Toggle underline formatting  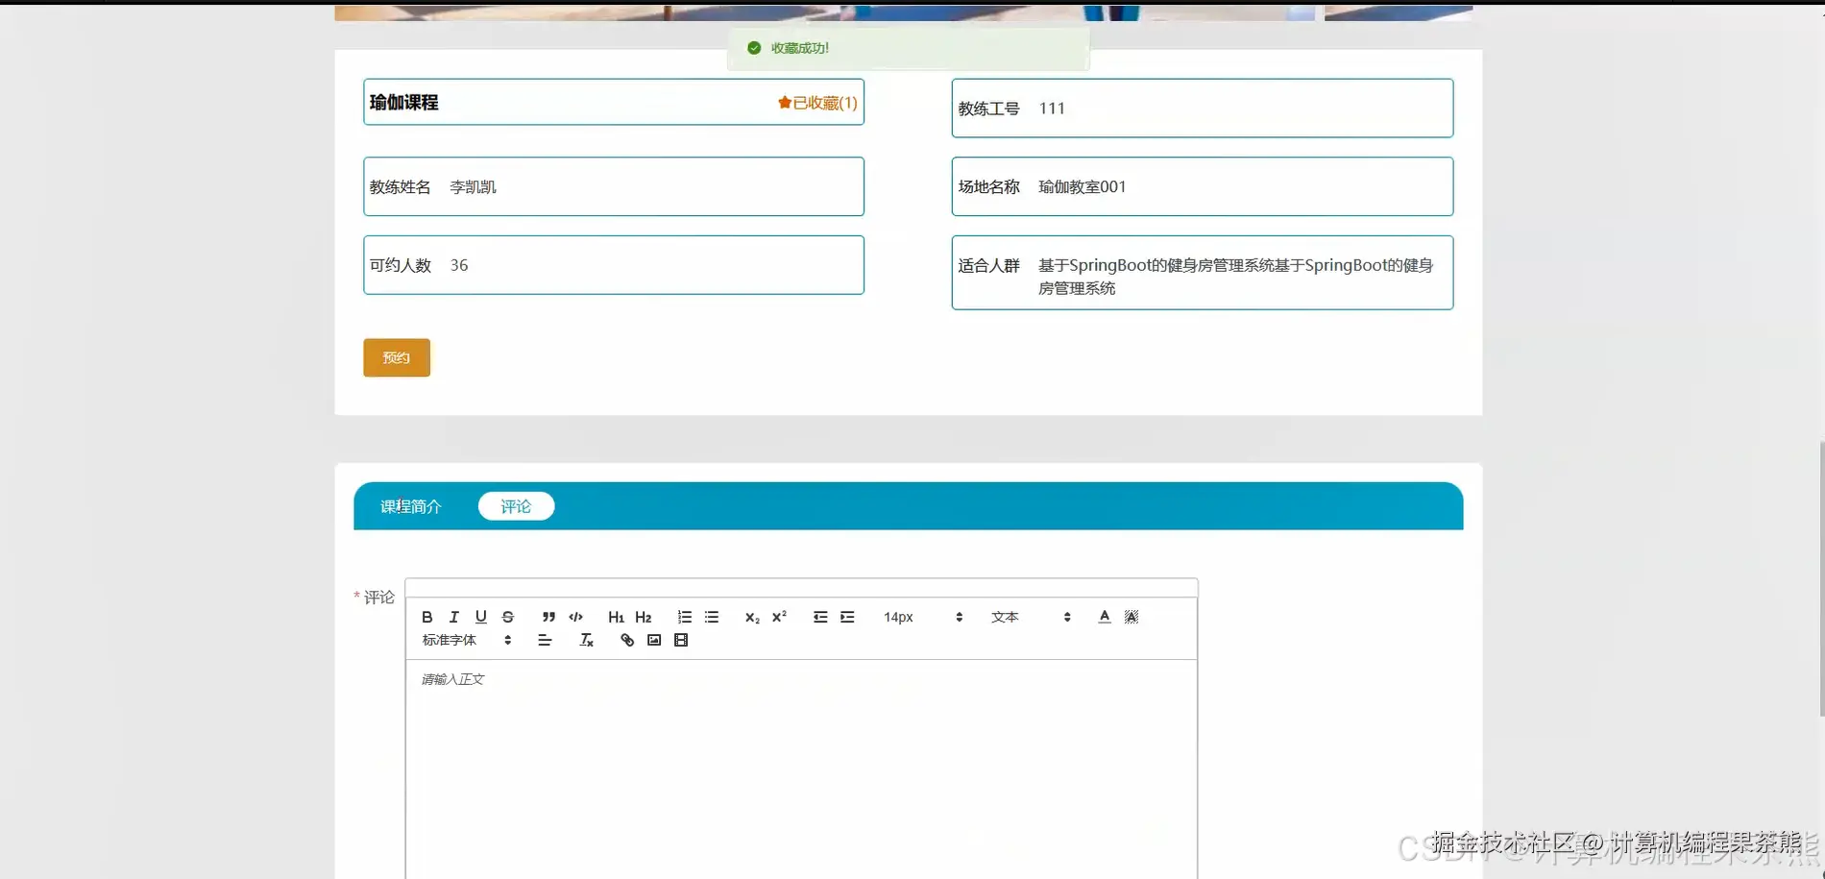480,617
